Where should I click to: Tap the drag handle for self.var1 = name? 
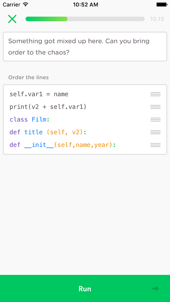(x=156, y=94)
